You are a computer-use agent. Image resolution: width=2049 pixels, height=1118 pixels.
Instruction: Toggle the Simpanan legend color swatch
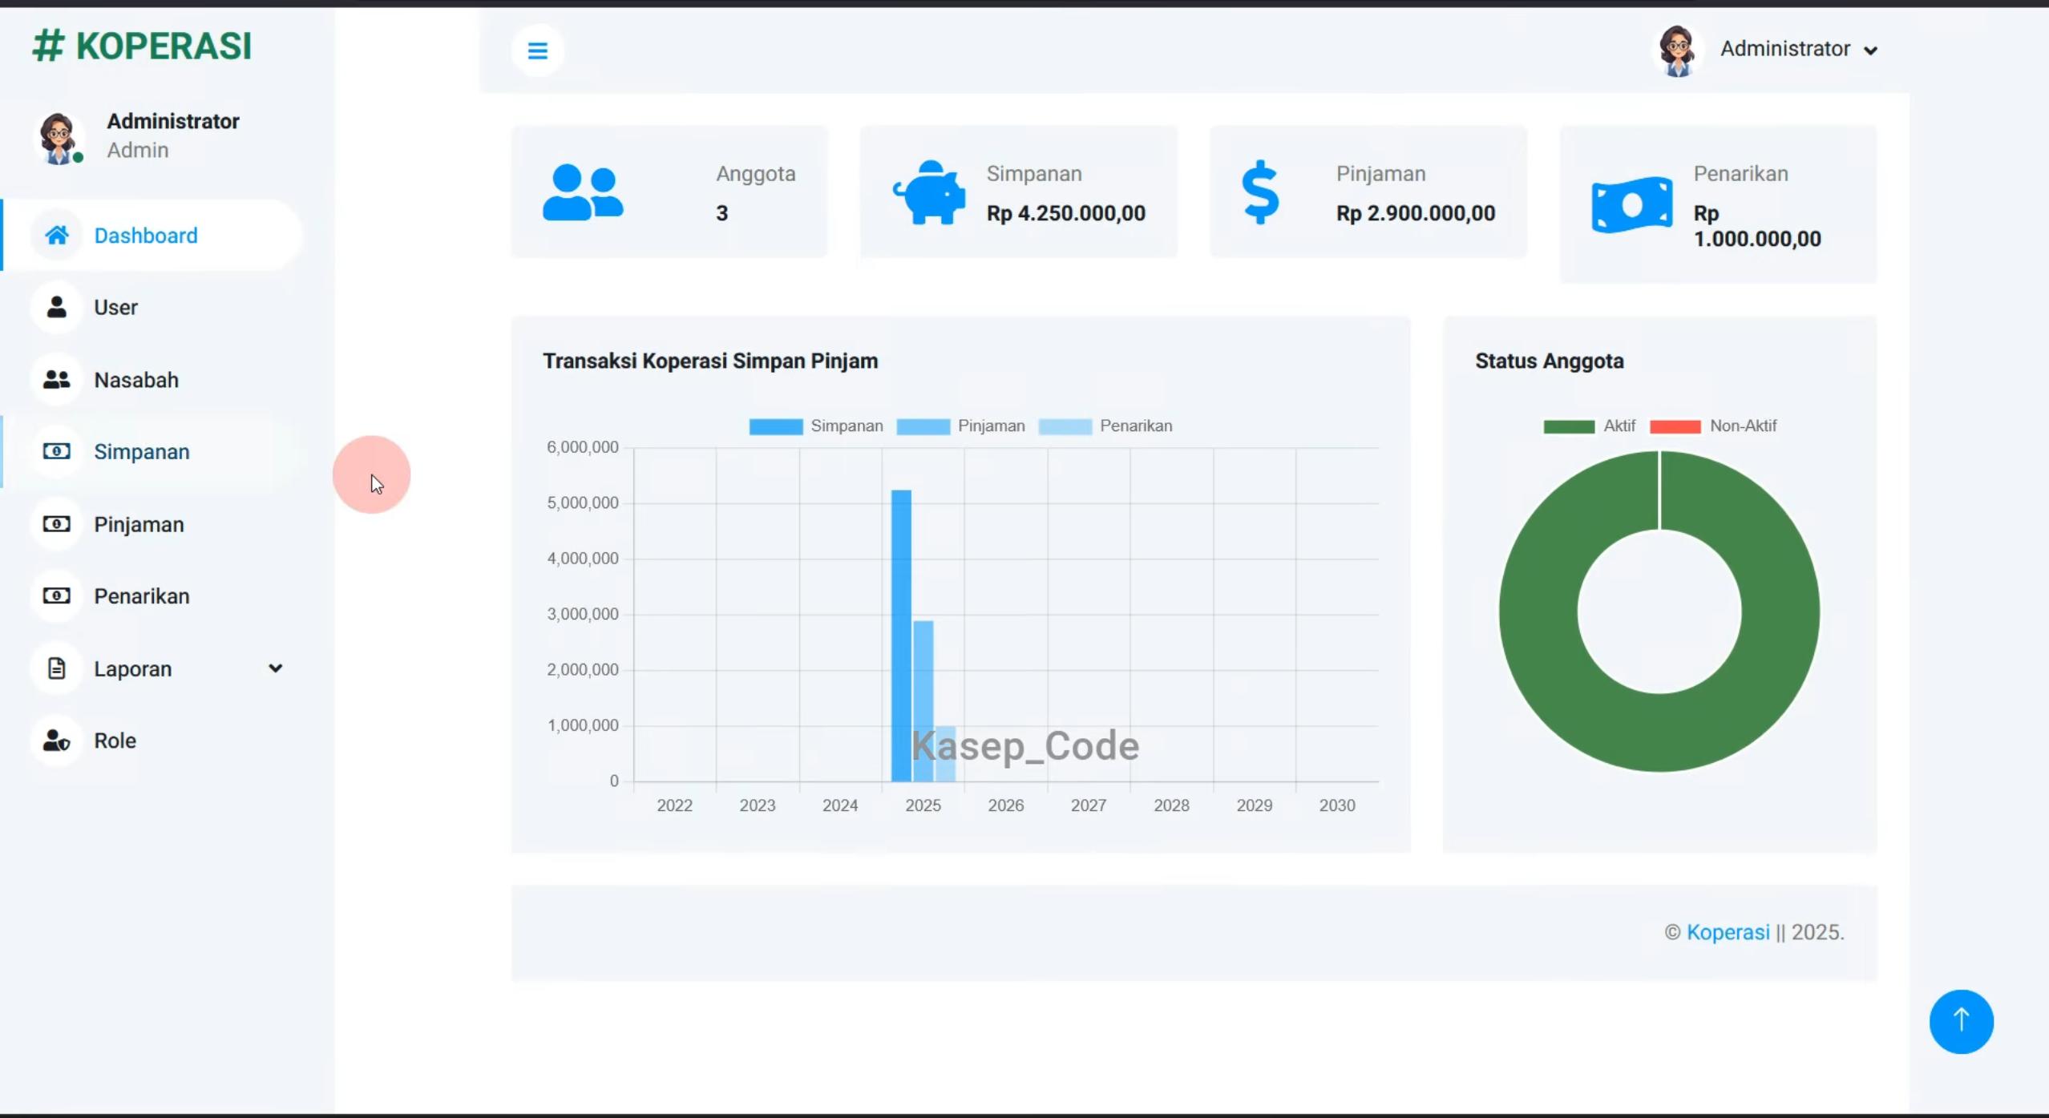pyautogui.click(x=775, y=426)
